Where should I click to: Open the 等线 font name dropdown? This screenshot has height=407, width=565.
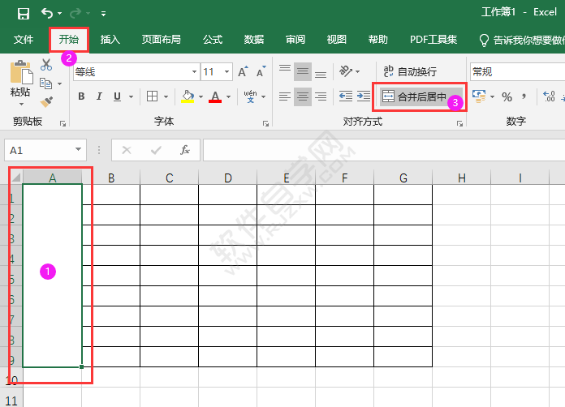point(194,71)
